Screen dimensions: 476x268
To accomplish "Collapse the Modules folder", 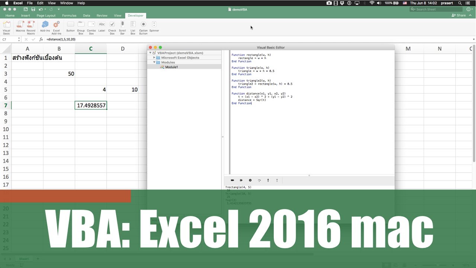I will (x=154, y=63).
